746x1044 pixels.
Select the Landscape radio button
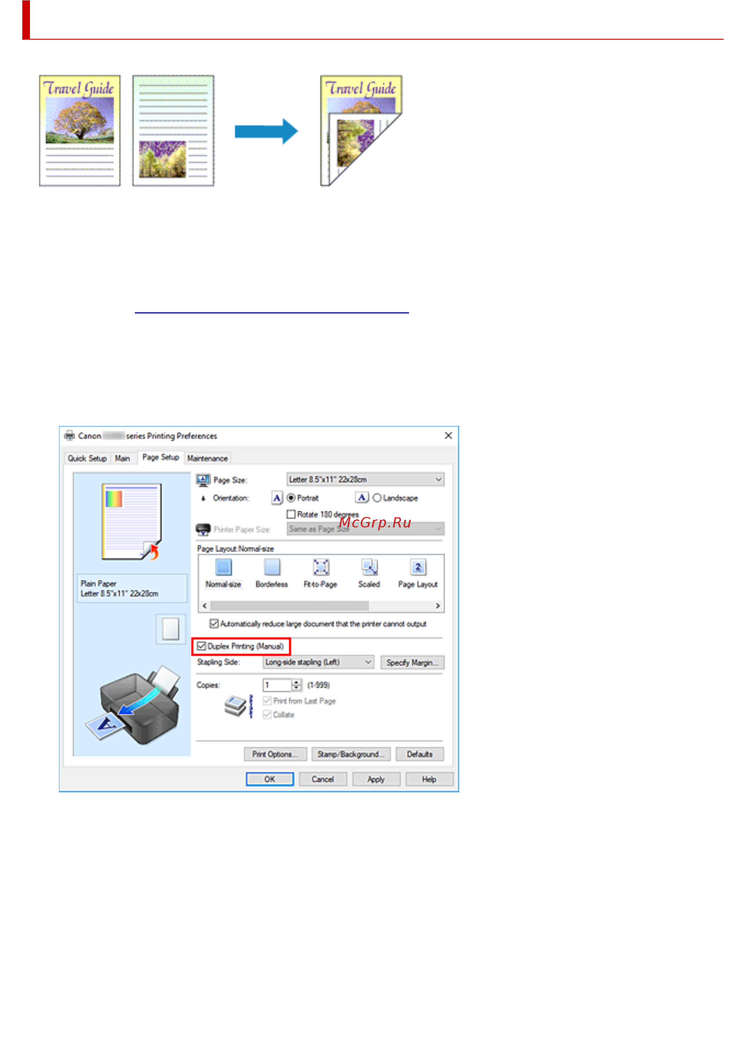pyautogui.click(x=377, y=498)
